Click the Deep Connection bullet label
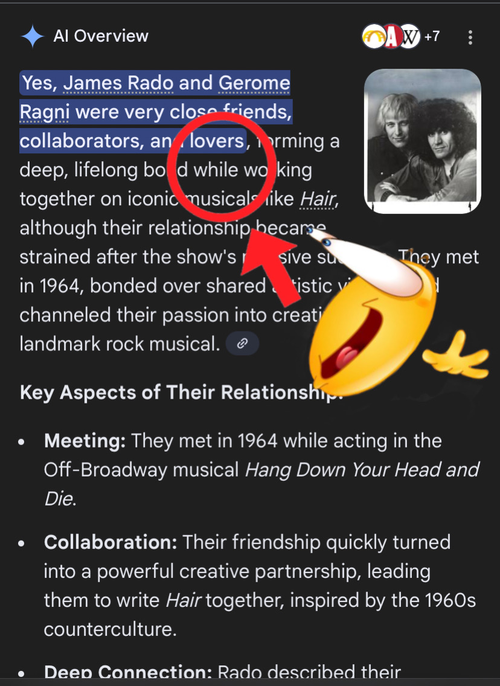The width and height of the screenshot is (500, 686). 128,672
